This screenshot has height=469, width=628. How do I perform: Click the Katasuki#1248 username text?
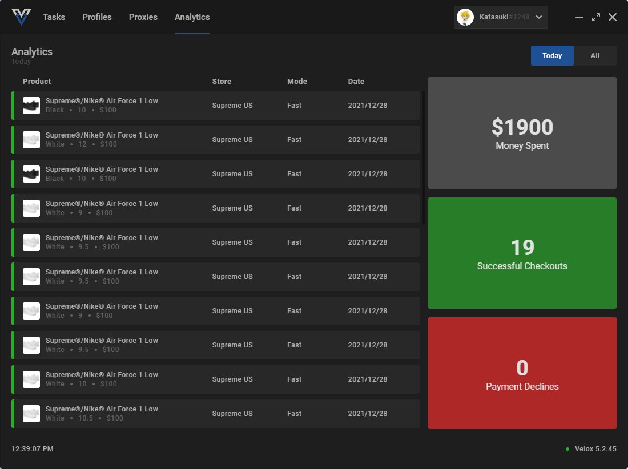coord(504,17)
